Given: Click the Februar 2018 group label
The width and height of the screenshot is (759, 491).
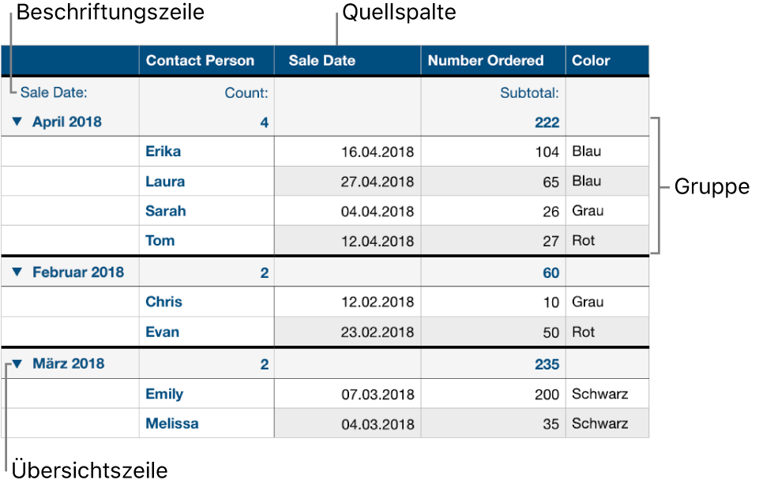Looking at the screenshot, I should pos(78,272).
